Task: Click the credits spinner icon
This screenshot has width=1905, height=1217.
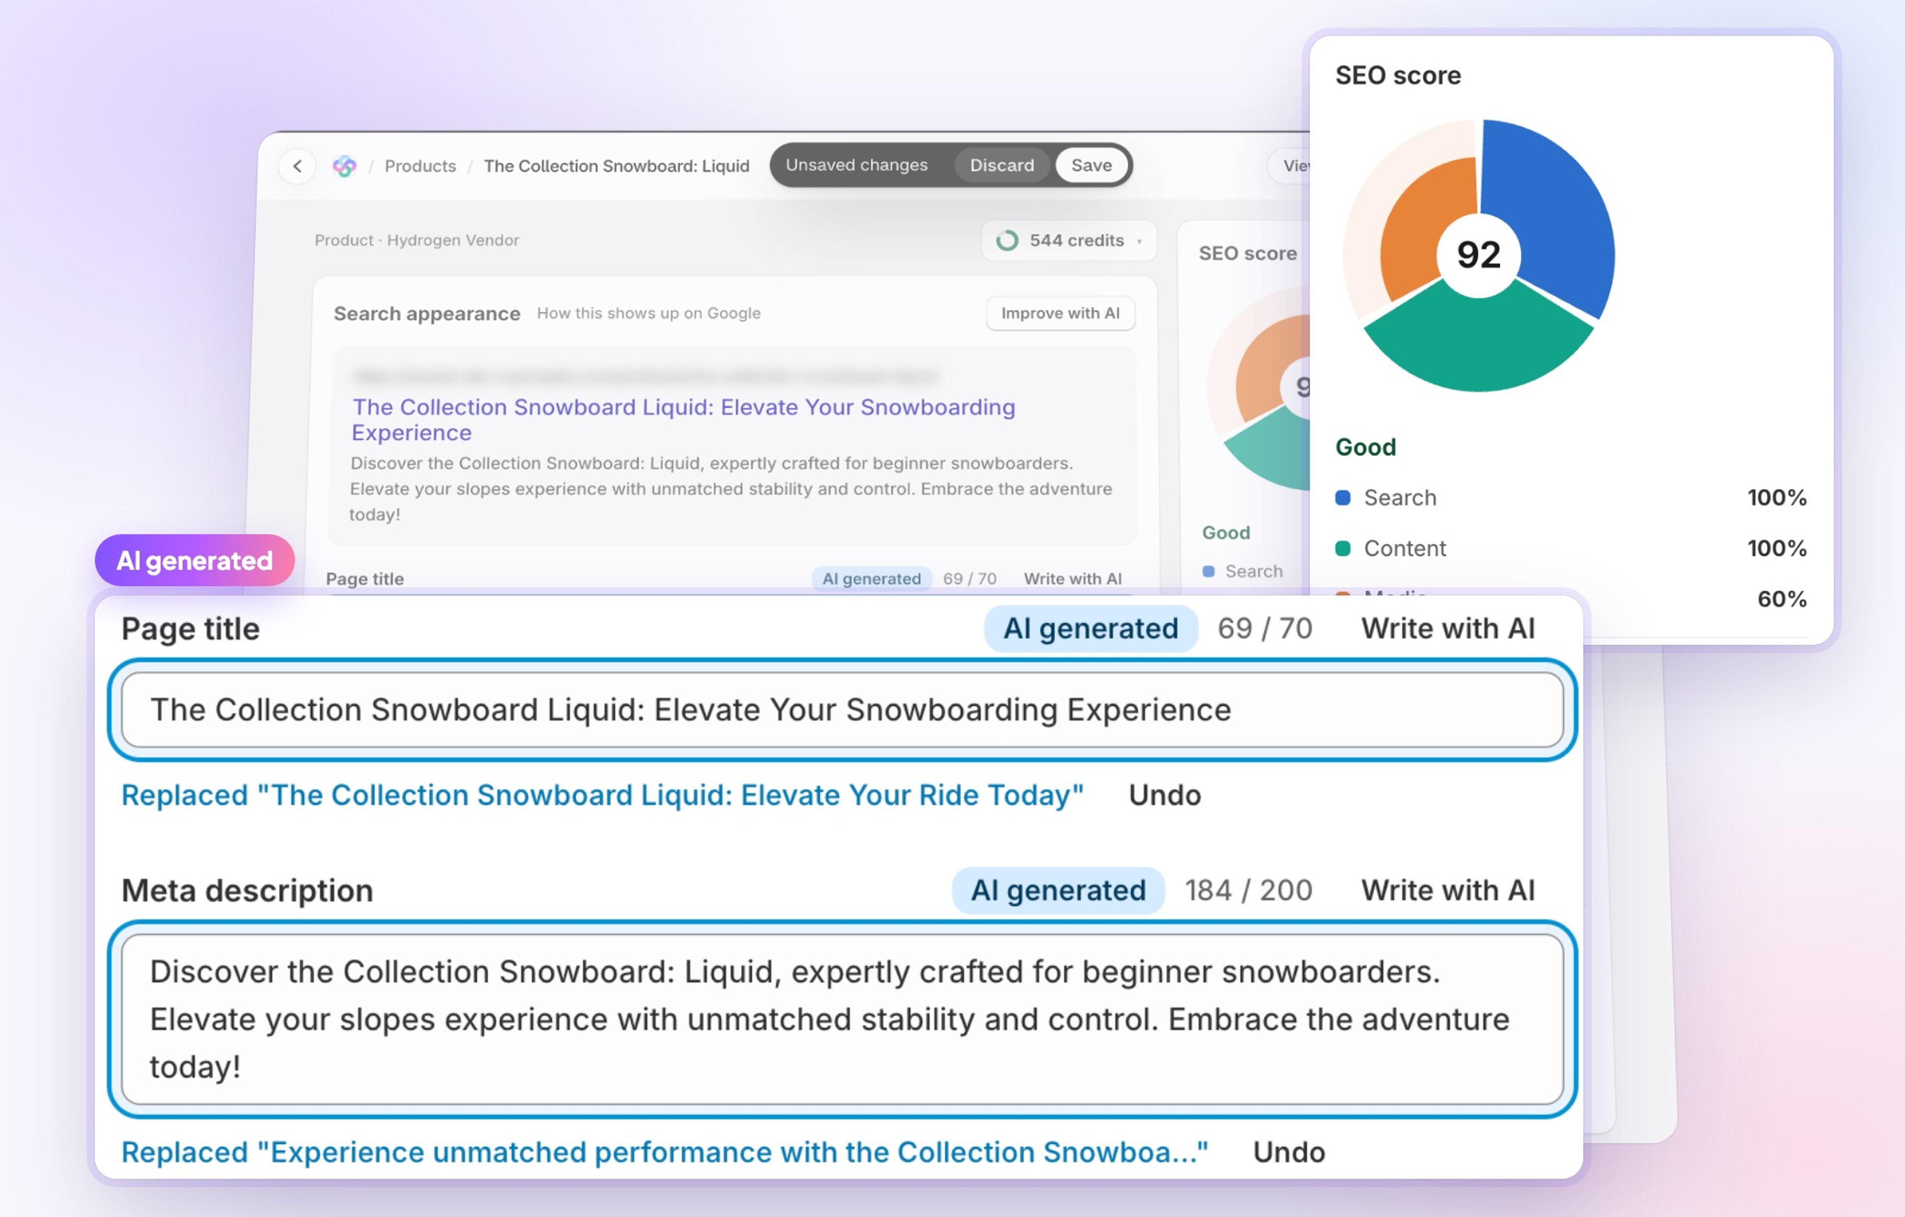Action: pyautogui.click(x=1007, y=241)
